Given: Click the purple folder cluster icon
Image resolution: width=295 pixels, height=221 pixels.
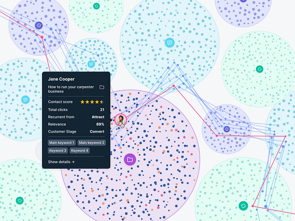Looking at the screenshot, I should point(130,160).
